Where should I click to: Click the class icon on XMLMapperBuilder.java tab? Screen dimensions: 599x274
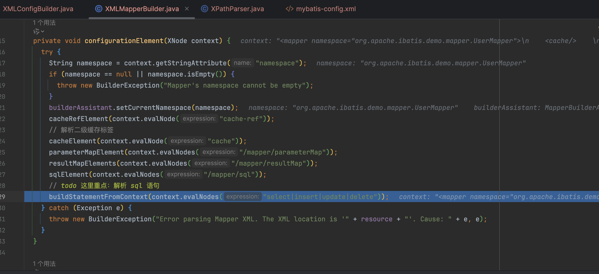[x=98, y=9]
